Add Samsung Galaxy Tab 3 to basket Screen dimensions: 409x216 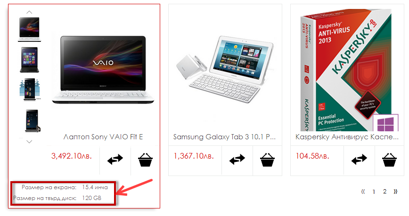(267, 160)
